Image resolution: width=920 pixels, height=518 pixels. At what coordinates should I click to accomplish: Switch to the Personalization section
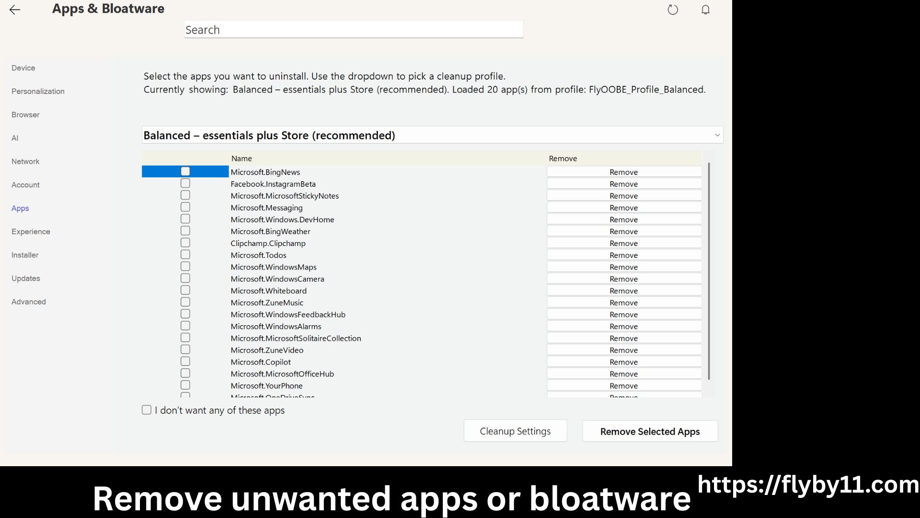coord(38,91)
